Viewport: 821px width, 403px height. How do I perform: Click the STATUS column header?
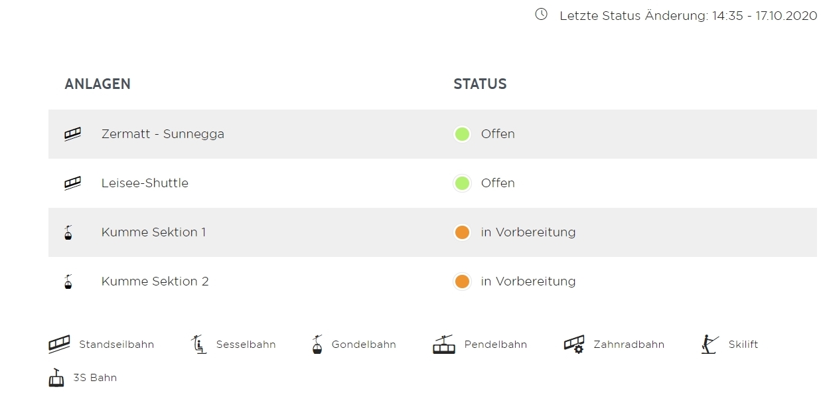pyautogui.click(x=480, y=84)
